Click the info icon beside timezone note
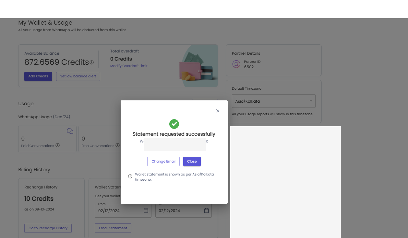This screenshot has width=408, height=238. (130, 176)
